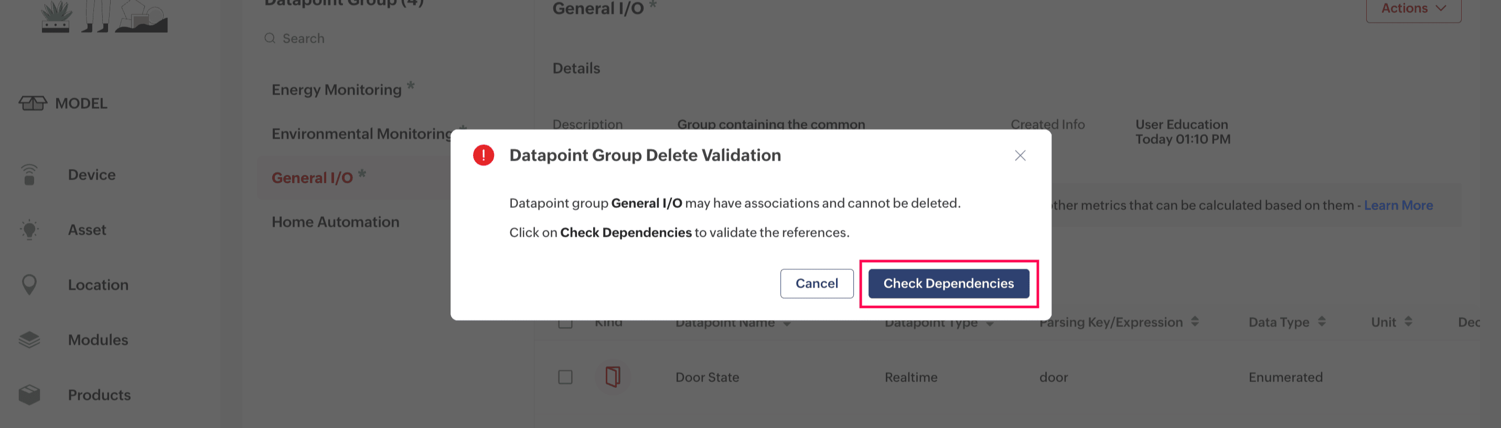Sort by Parsing Key/Expression column
Screen dimensions: 1501x428
click(1195, 322)
